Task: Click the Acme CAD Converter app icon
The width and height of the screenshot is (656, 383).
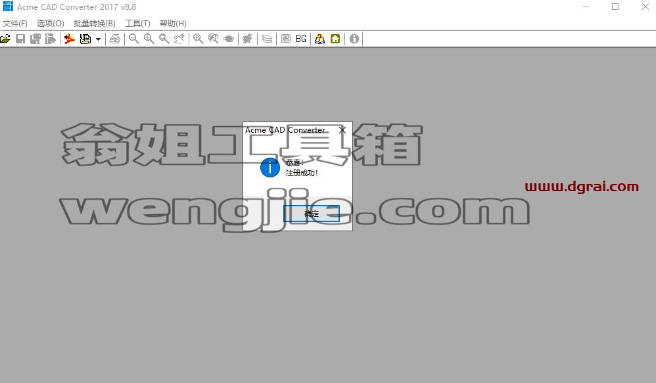Action: pyautogui.click(x=7, y=7)
